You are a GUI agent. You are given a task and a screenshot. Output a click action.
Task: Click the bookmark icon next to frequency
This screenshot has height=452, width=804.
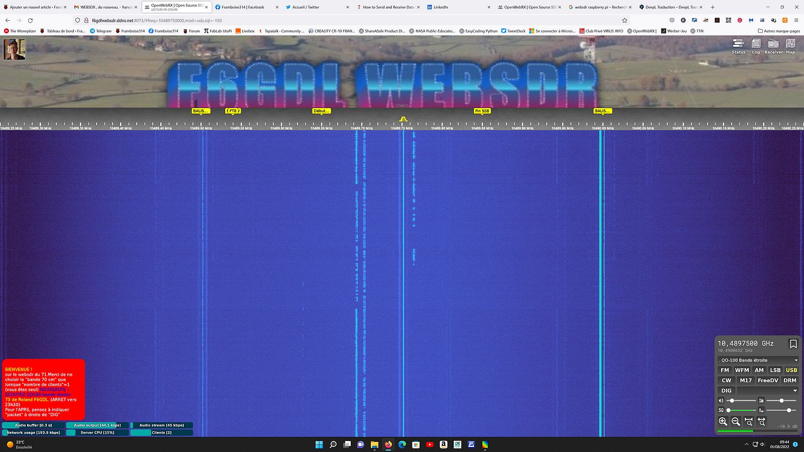793,344
